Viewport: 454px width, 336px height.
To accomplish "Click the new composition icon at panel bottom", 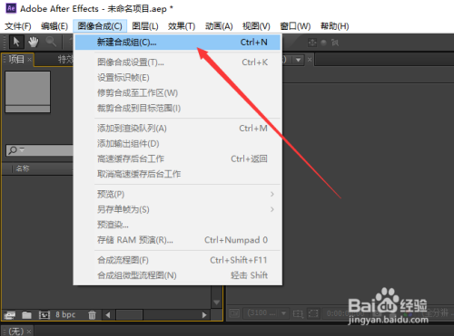I will point(44,315).
